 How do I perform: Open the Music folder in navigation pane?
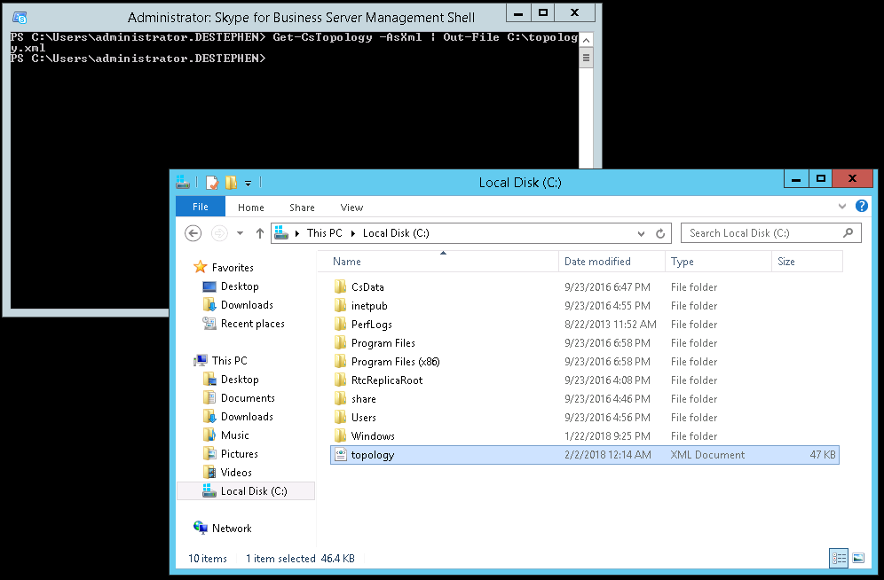coord(234,435)
